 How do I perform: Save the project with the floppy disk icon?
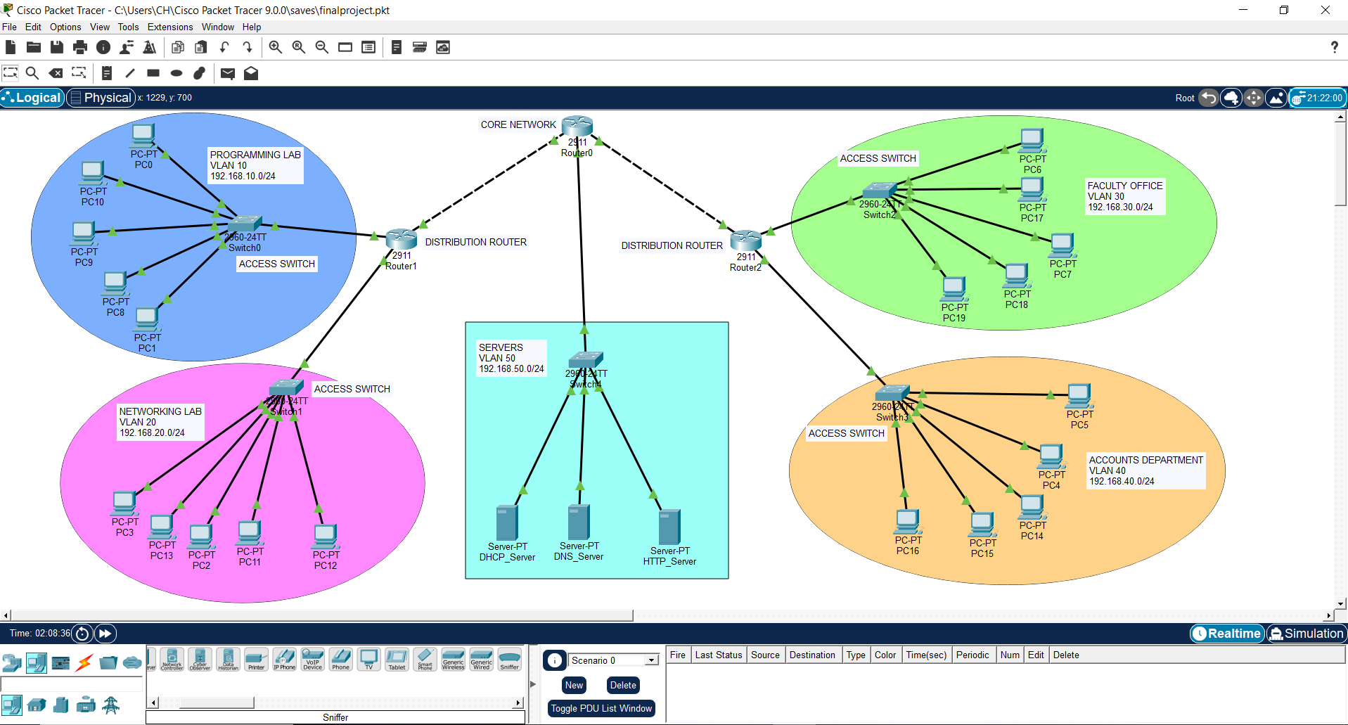click(x=57, y=47)
